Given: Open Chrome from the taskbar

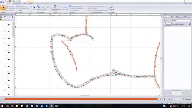Looking at the screenshot, I should 12,106.
